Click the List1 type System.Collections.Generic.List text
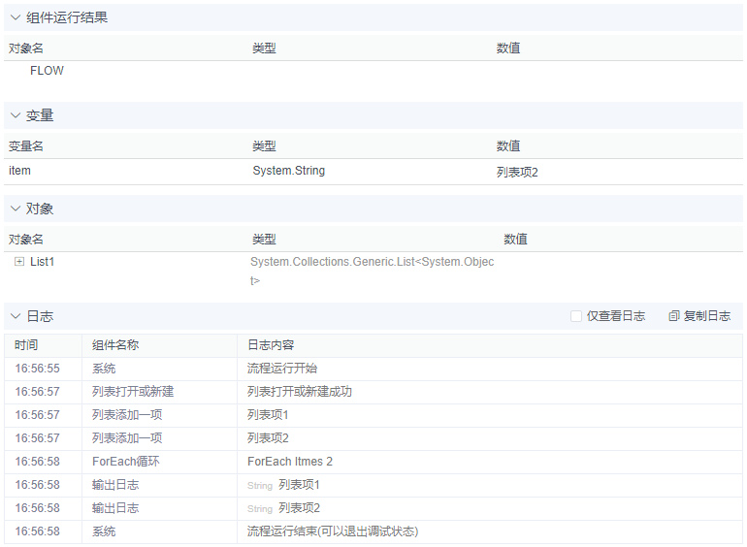This screenshot has width=747, height=547. (x=372, y=263)
